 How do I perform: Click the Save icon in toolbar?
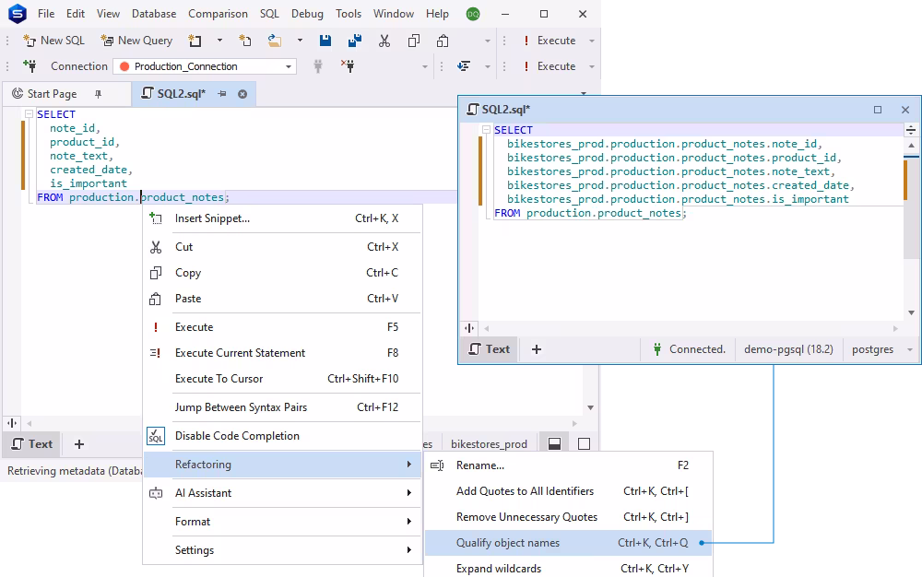click(x=325, y=40)
